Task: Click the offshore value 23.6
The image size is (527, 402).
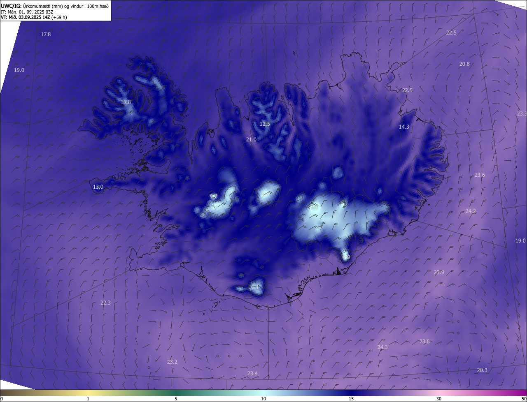Action: tap(480, 175)
